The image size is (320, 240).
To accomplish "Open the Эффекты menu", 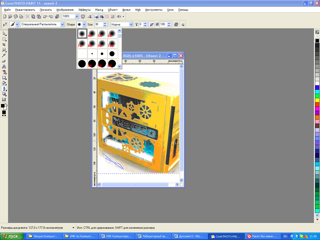I will click(x=84, y=10).
